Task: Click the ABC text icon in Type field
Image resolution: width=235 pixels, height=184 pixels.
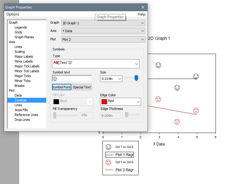Action: click(56, 63)
